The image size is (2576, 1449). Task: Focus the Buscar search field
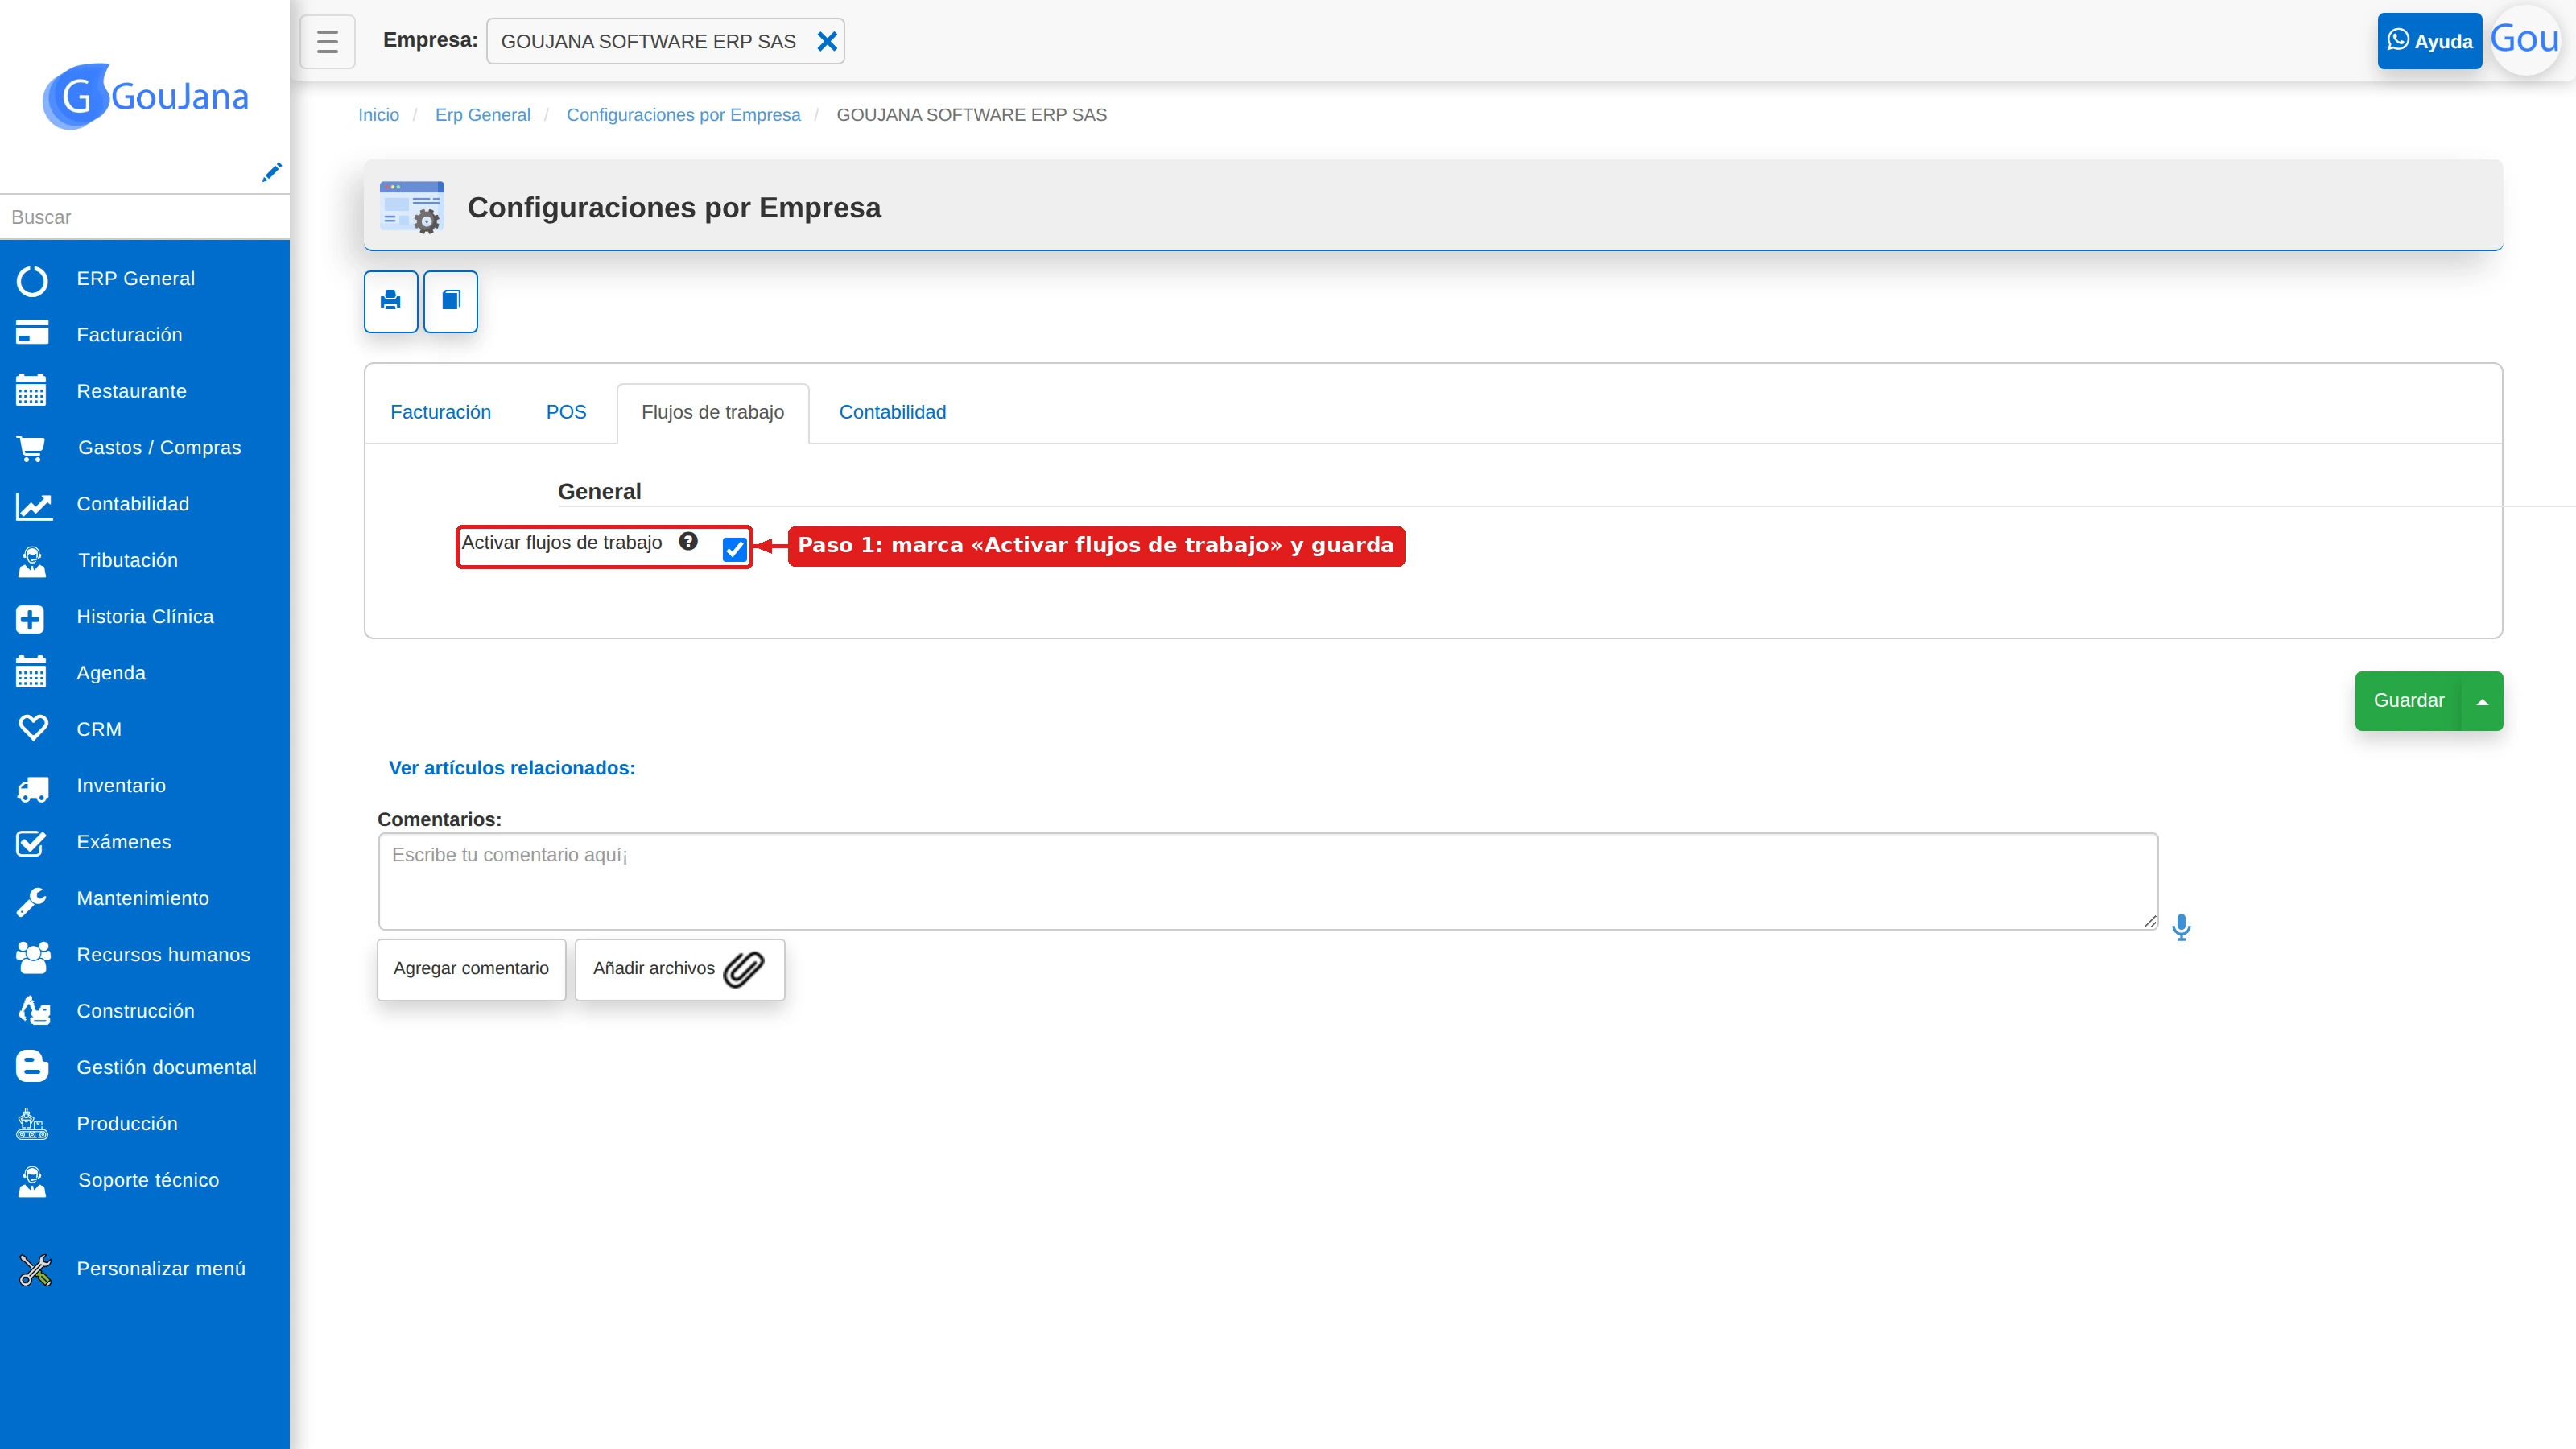click(145, 217)
